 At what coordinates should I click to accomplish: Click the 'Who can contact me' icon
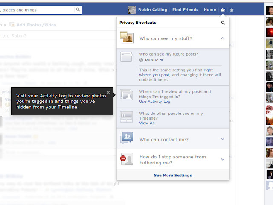click(127, 138)
